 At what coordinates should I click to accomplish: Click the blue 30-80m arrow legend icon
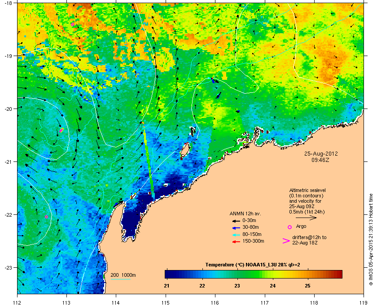[x=237, y=227]
